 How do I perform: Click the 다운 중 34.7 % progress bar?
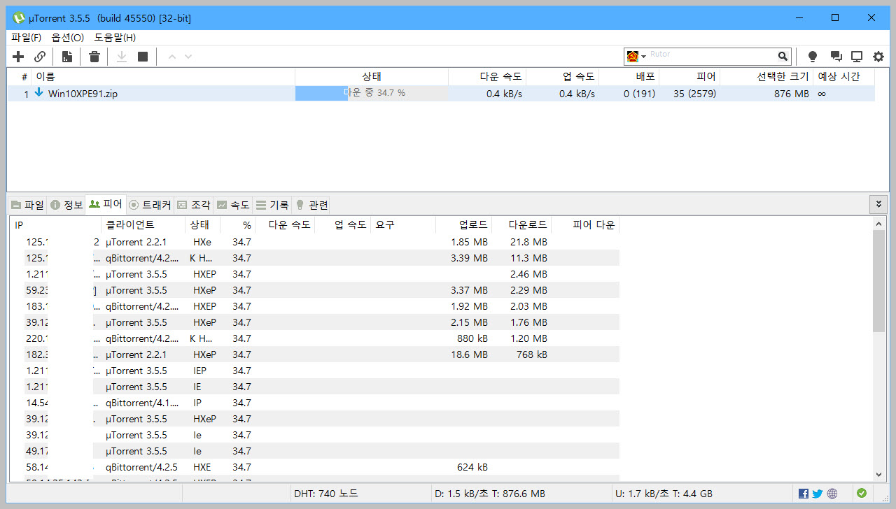coord(371,94)
